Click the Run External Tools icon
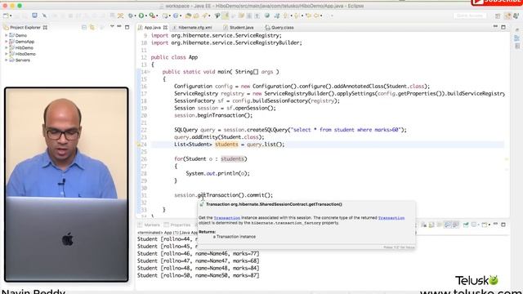Image resolution: width=523 pixels, height=294 pixels. pos(153,16)
